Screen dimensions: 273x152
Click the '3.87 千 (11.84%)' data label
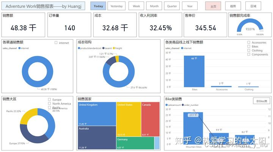(97, 57)
